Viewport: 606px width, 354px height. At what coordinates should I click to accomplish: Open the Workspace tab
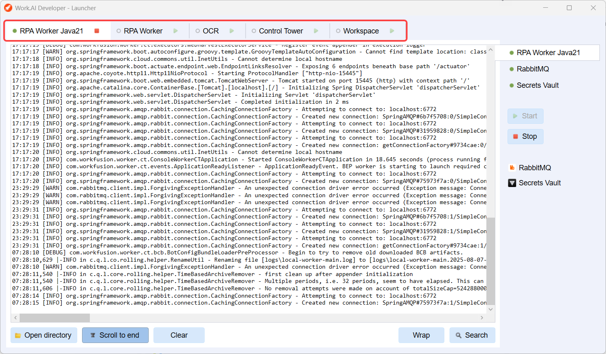[361, 31]
